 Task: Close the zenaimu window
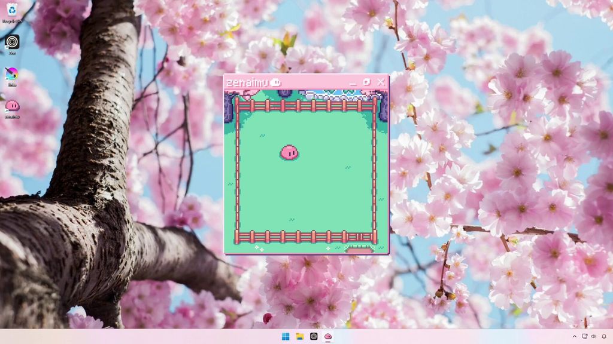tap(381, 82)
